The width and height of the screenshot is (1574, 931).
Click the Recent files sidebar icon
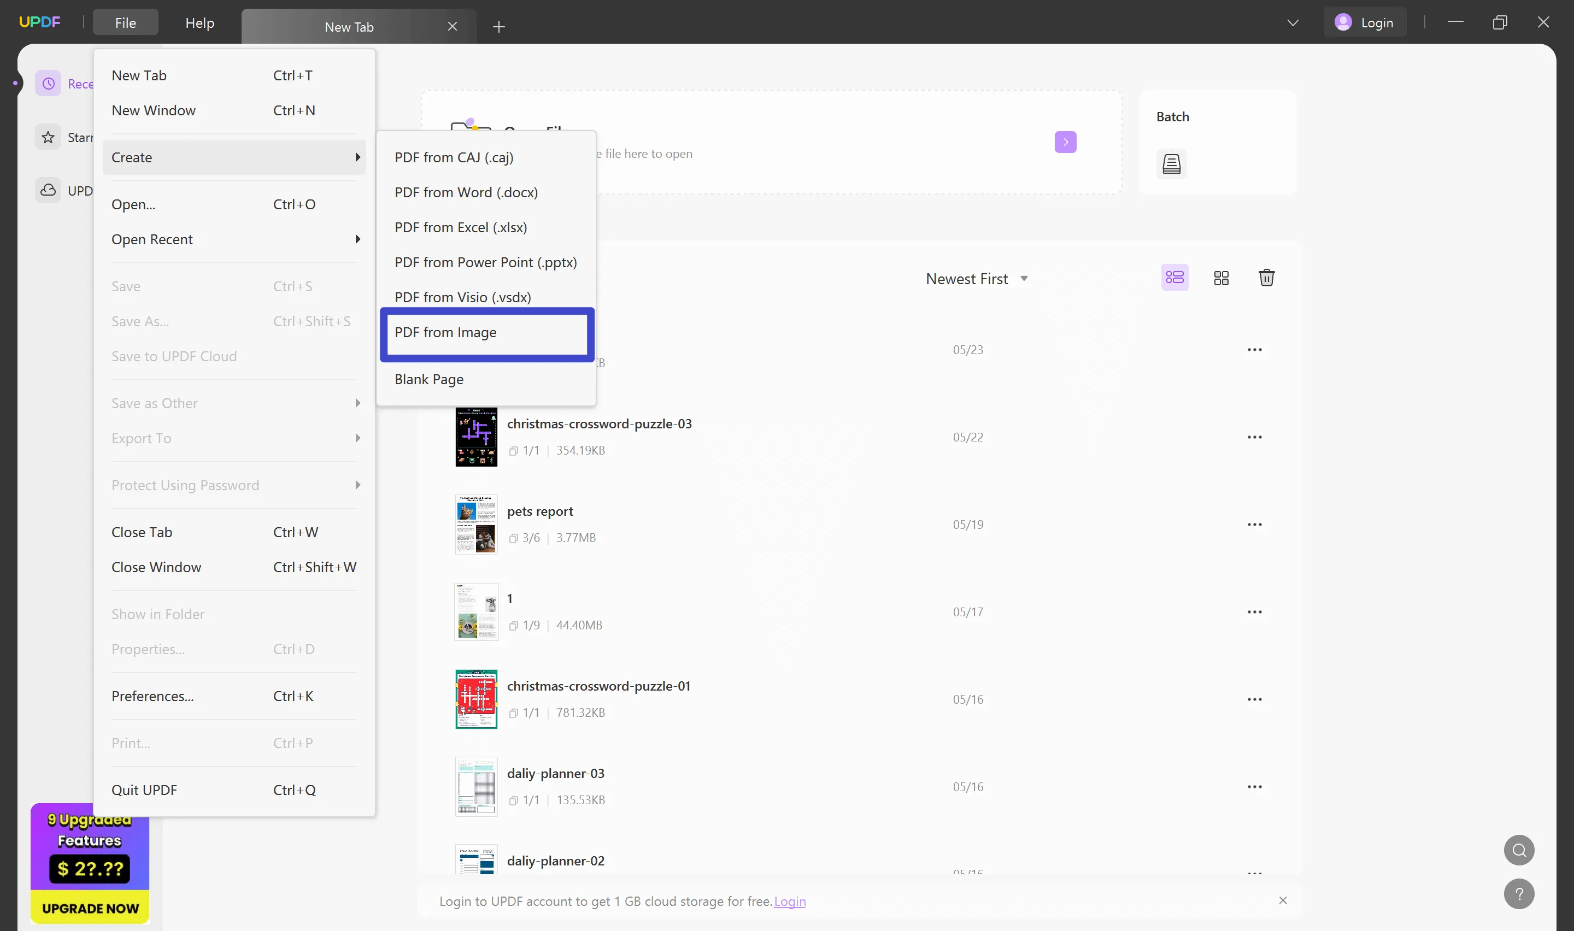[x=48, y=83]
